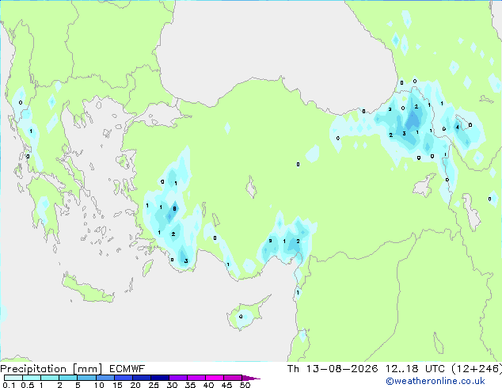Click the date '13-08-2026'
Viewport: 502px width, 388px height.
point(342,368)
